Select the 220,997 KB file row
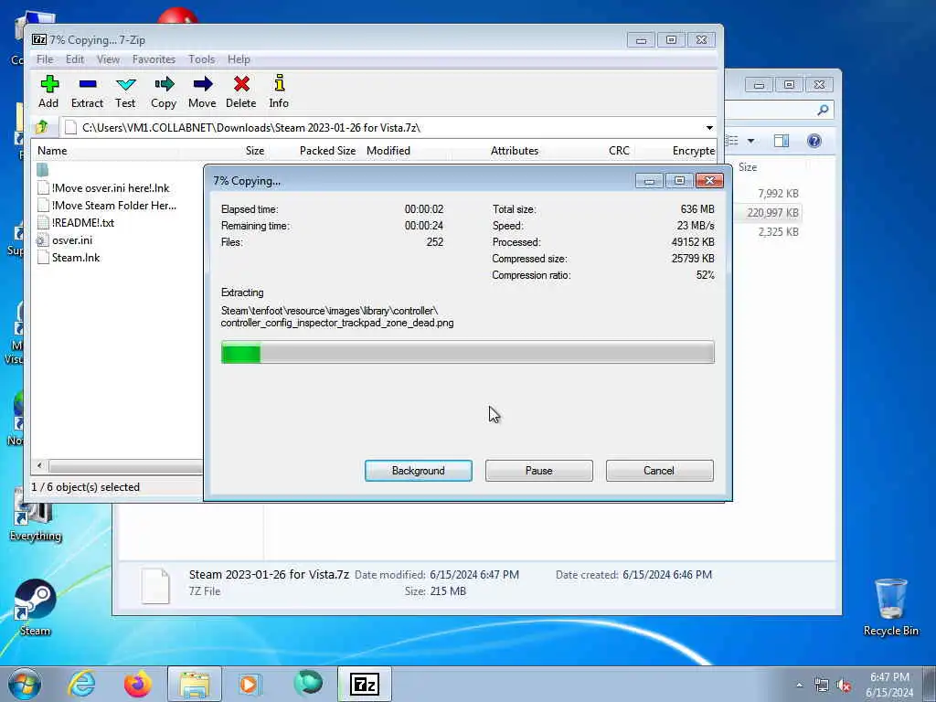 [771, 212]
